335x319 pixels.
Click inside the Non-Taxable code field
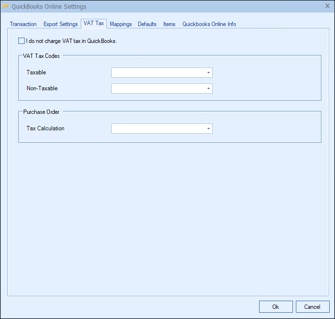point(158,89)
